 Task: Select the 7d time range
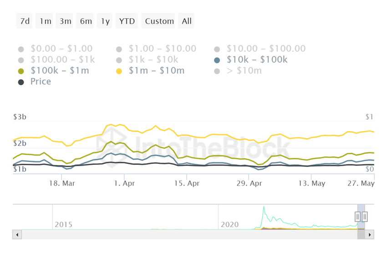pos(25,21)
